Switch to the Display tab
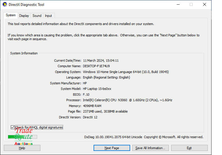Image resolution: width=222 pixels, height=155 pixels. pos(24,16)
